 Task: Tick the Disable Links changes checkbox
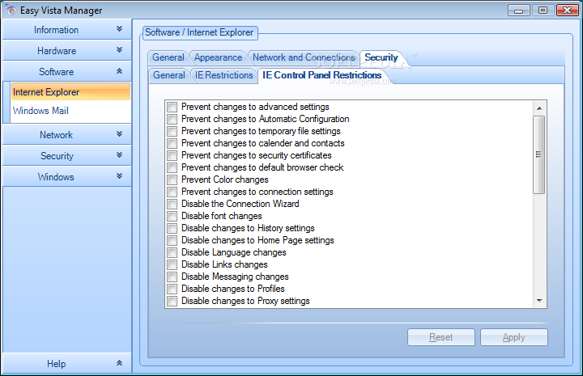click(x=172, y=264)
